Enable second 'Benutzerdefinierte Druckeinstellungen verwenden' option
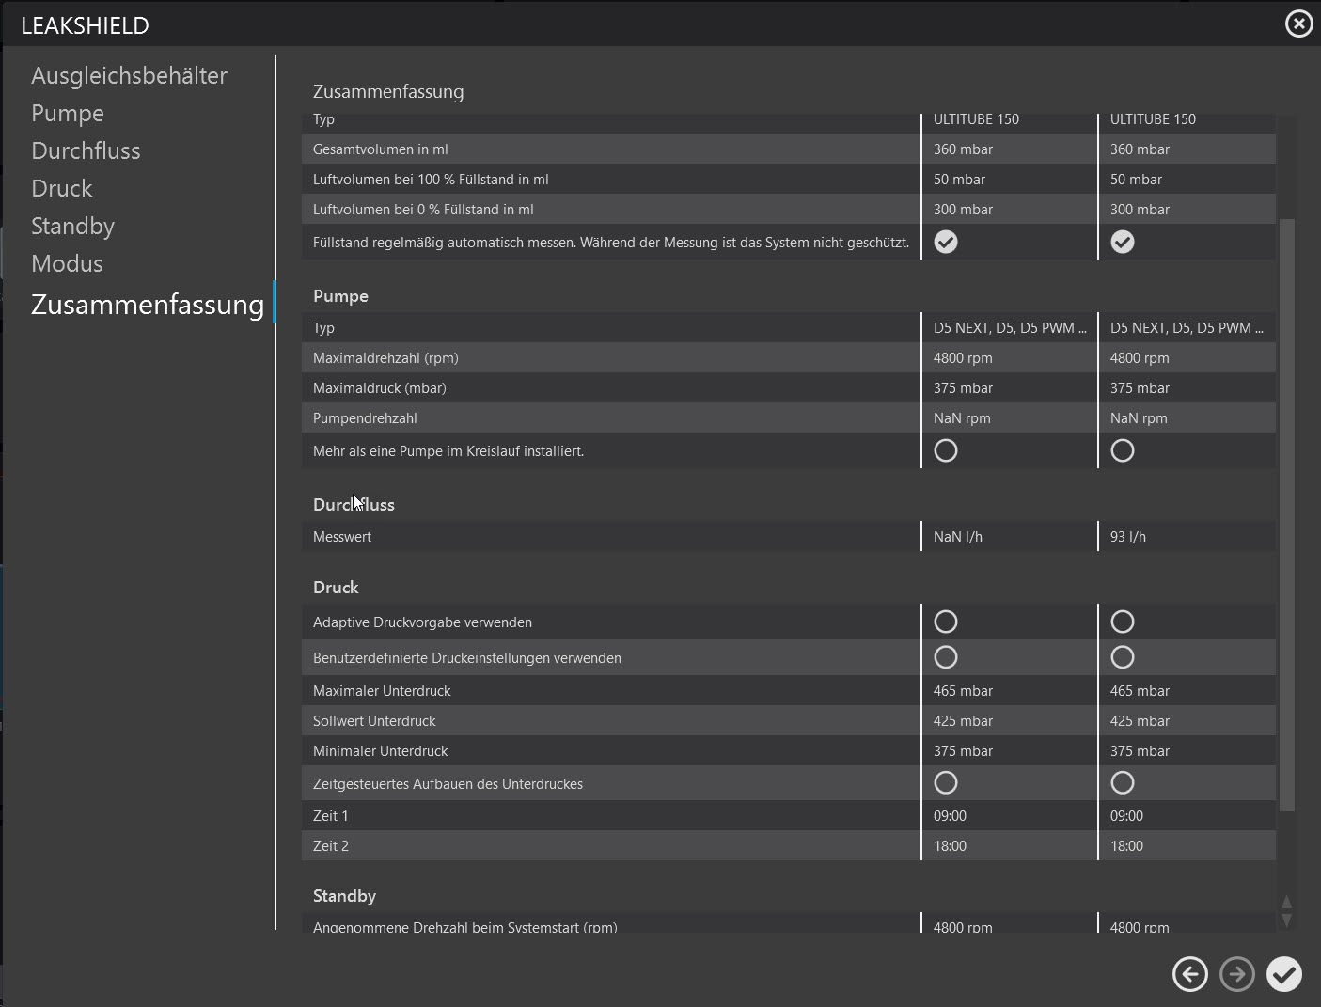Viewport: 1321px width, 1007px height. click(1122, 658)
